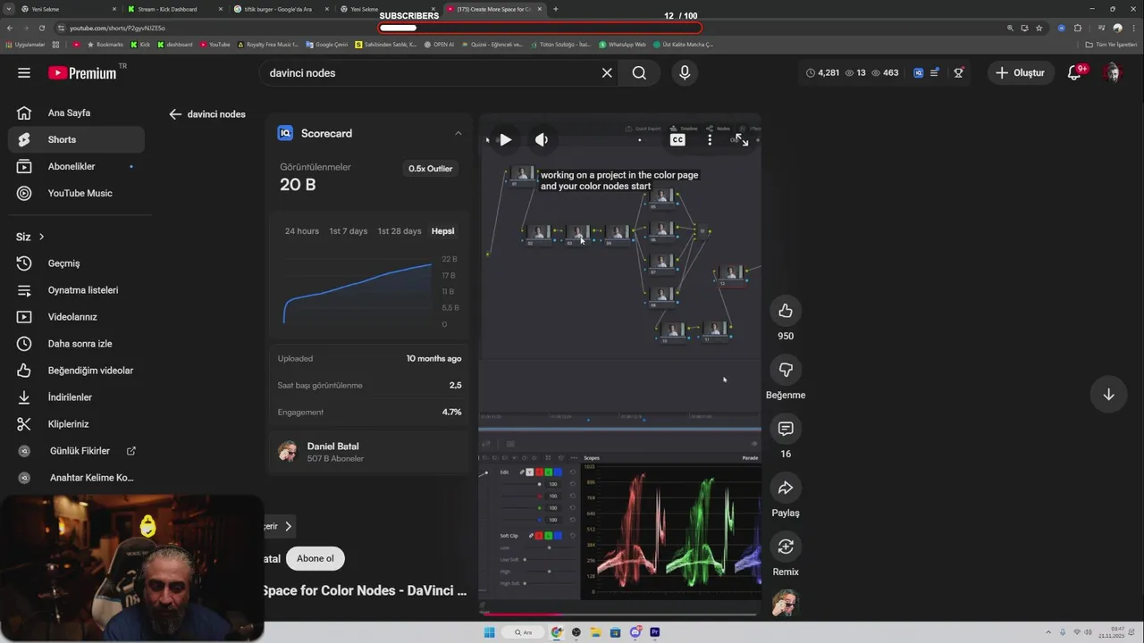Viewport: 1144px width, 643px height.
Task: Clear the search box with X
Action: click(x=607, y=72)
